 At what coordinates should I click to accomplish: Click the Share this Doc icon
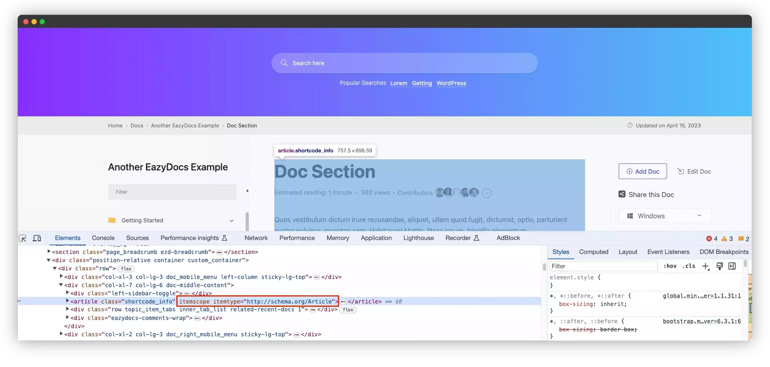(622, 194)
